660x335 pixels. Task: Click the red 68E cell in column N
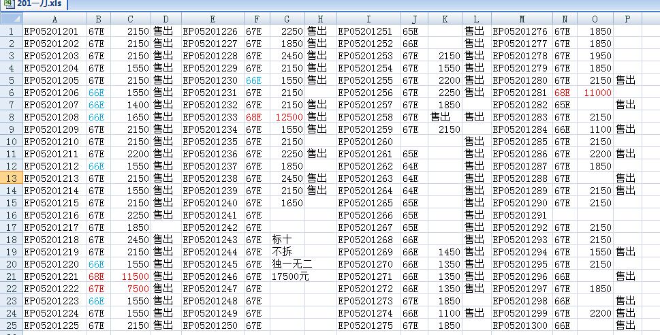coord(563,93)
